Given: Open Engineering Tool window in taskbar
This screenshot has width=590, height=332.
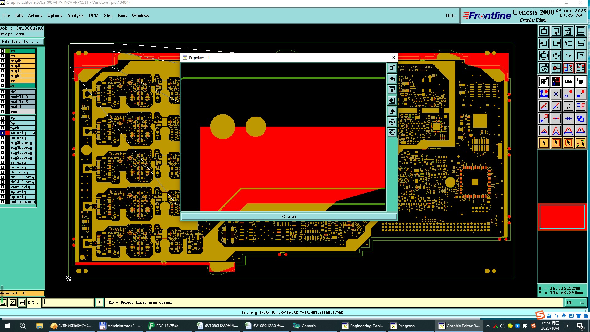Looking at the screenshot, I should tap(363, 326).
